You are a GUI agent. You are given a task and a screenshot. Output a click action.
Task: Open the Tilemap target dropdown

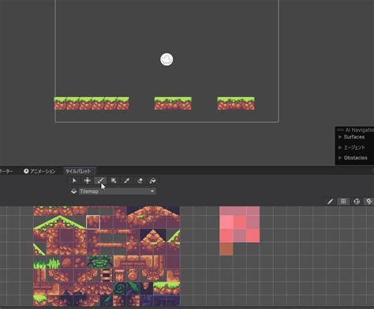pyautogui.click(x=118, y=192)
